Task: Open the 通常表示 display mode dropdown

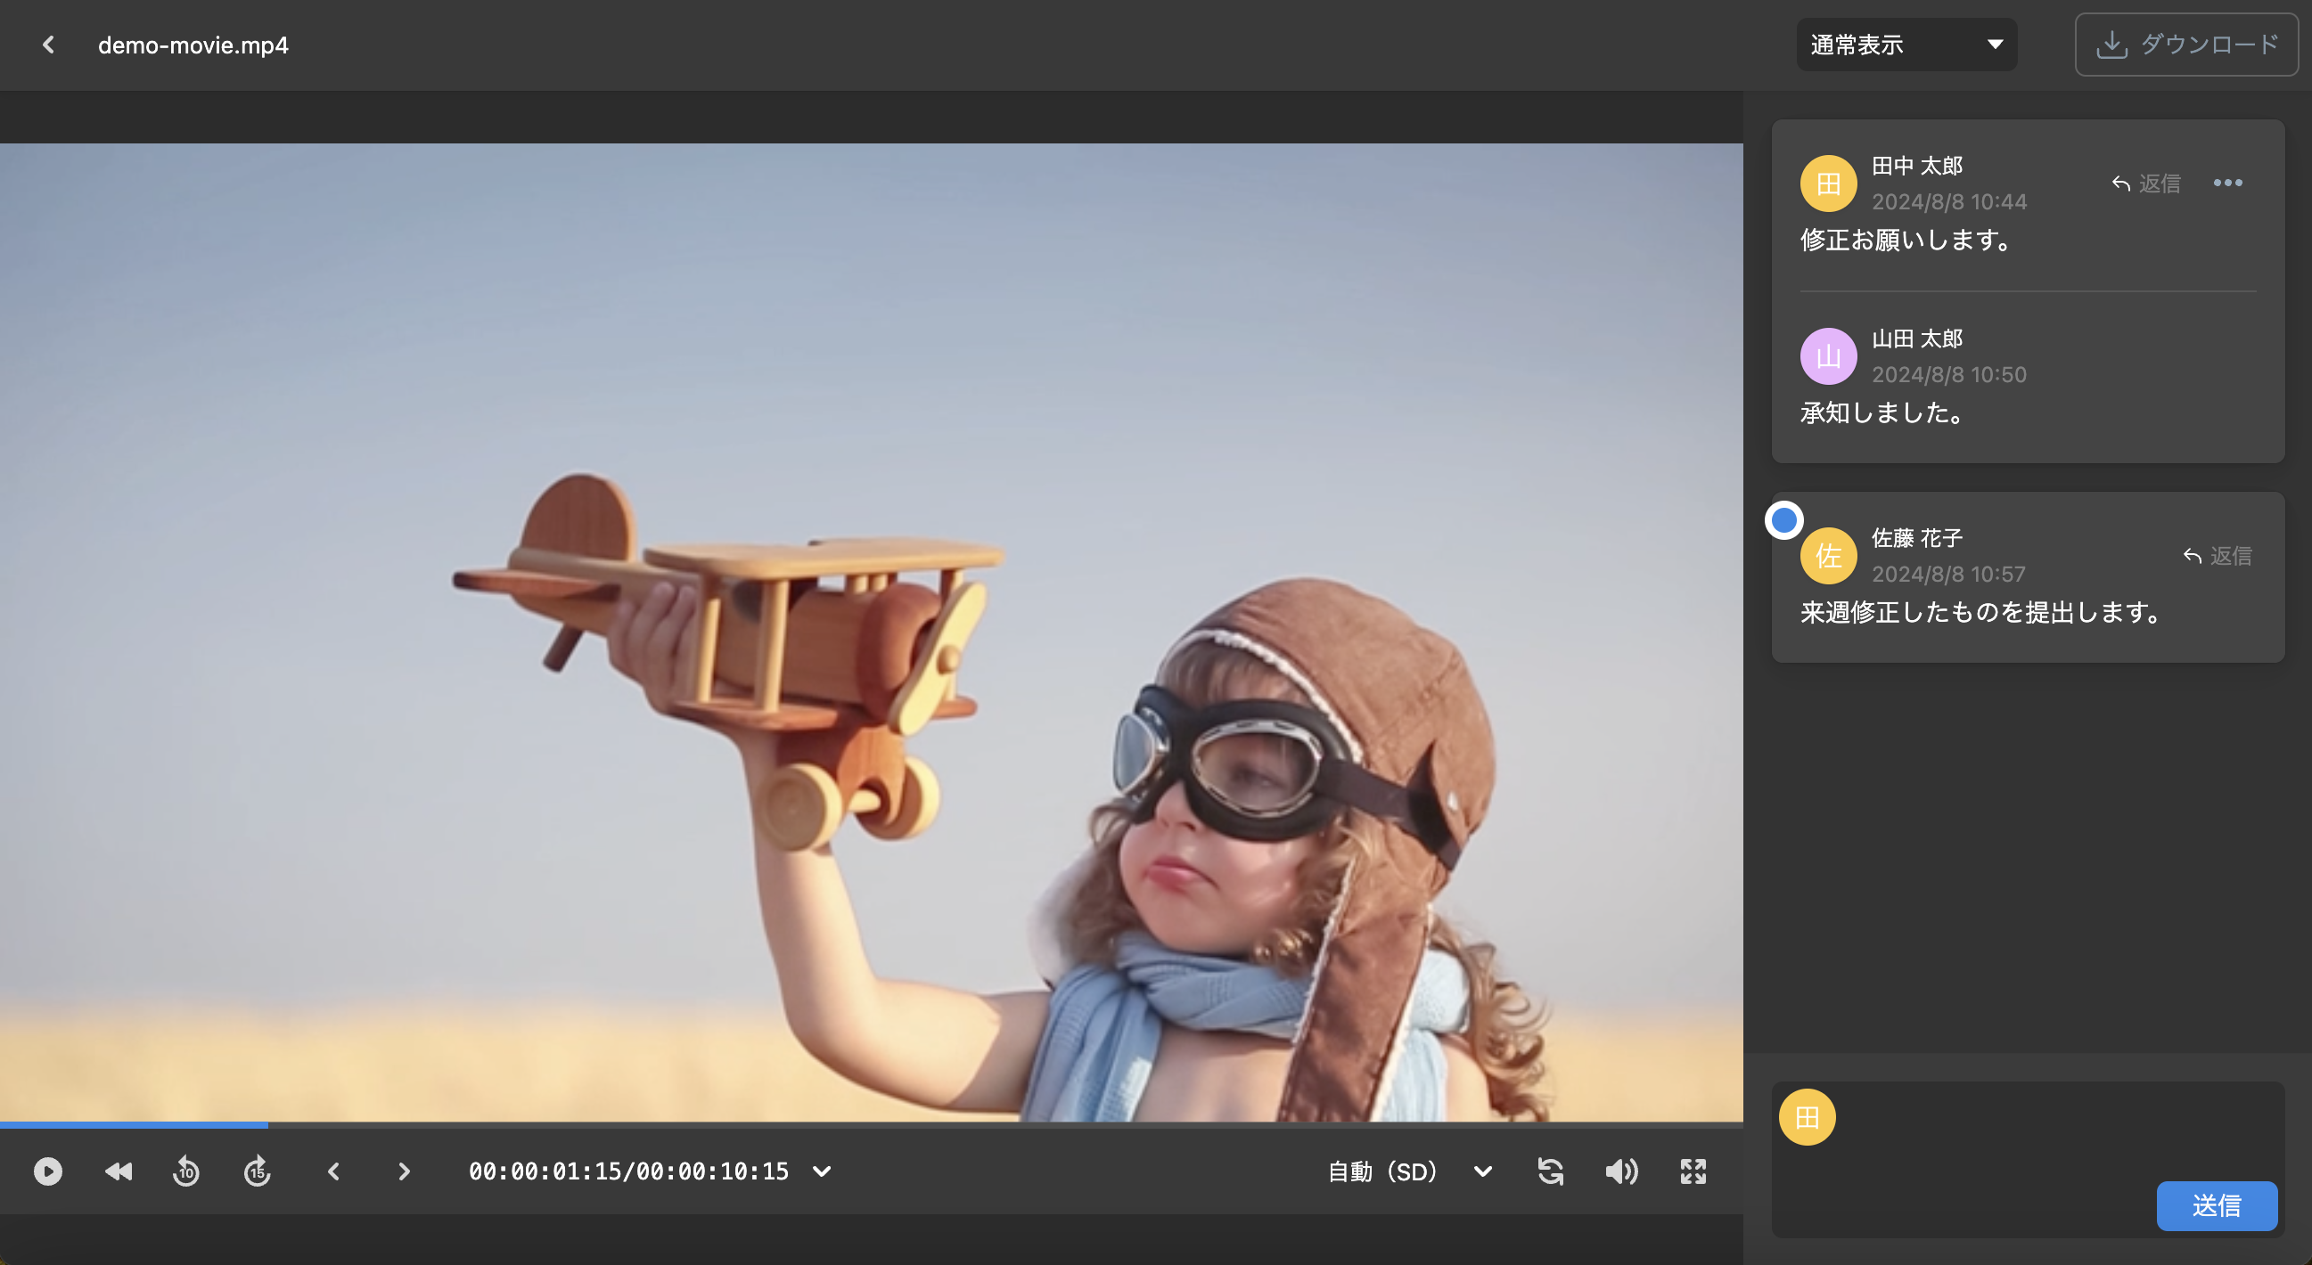Action: pyautogui.click(x=1906, y=45)
